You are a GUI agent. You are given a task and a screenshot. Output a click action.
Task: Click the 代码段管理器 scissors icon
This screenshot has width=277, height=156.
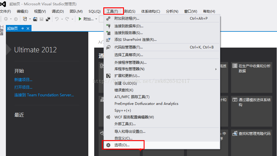pos(108,47)
